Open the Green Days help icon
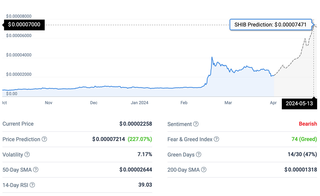Screen dimensions: 320x196 pos(198,154)
